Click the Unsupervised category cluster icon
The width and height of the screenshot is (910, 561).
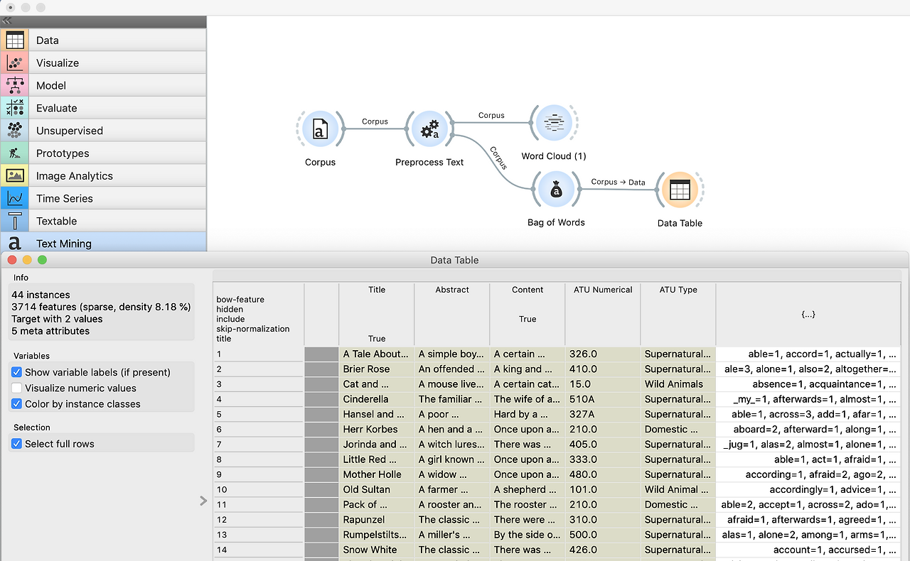tap(15, 131)
